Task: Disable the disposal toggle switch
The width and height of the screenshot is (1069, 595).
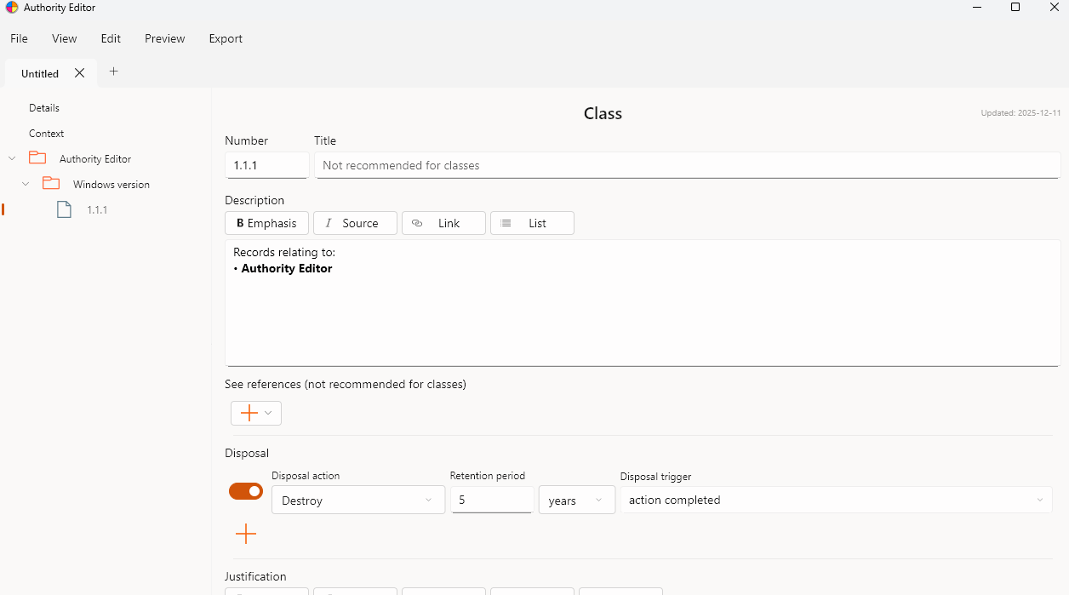Action: pyautogui.click(x=245, y=491)
